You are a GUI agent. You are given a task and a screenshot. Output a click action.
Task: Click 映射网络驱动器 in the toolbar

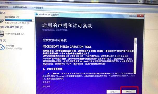20,7
